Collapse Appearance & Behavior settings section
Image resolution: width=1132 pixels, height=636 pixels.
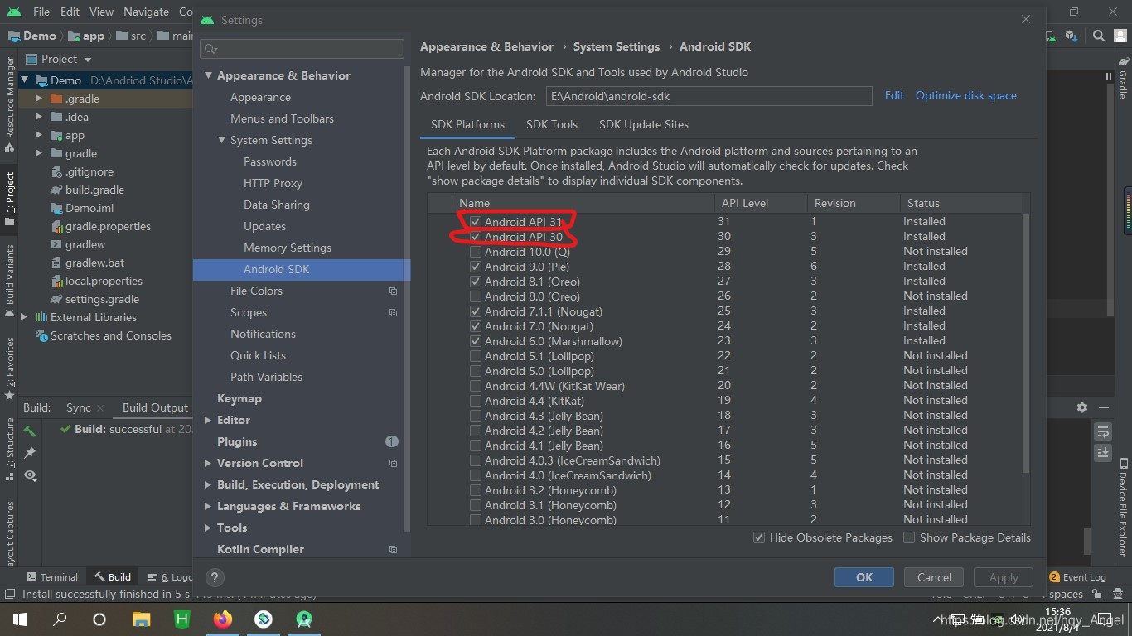(x=209, y=75)
